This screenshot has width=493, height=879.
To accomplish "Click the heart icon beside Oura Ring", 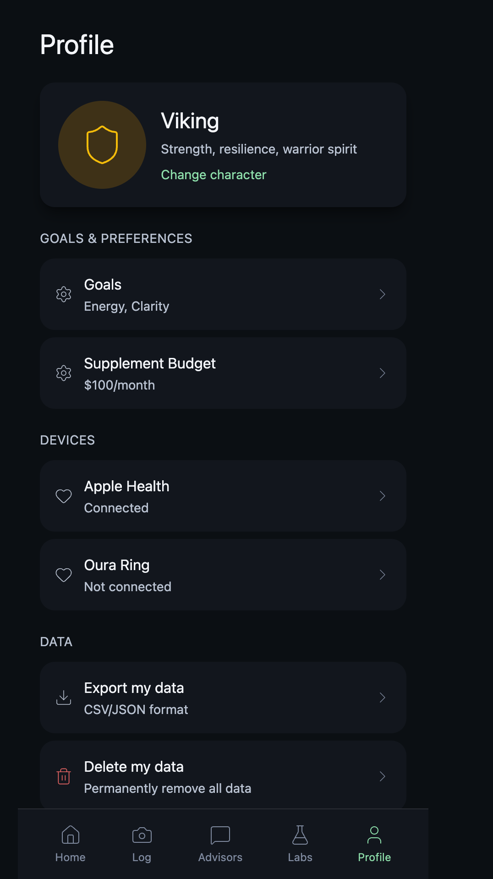I will point(64,575).
